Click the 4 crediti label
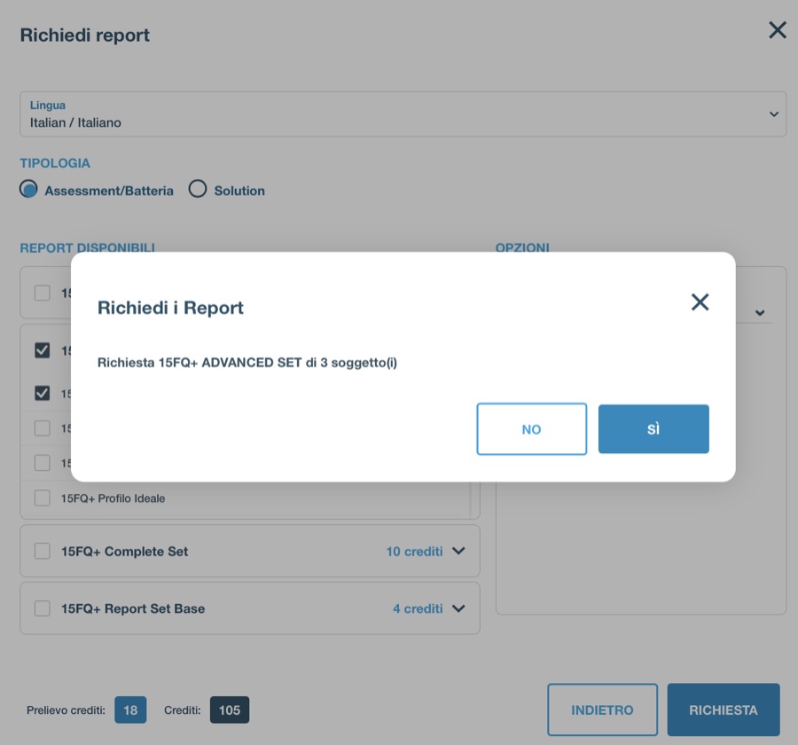Image resolution: width=798 pixels, height=745 pixels. click(418, 608)
